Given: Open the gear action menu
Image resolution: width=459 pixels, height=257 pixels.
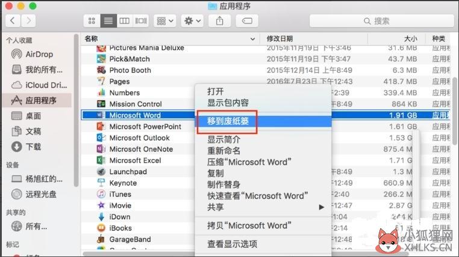Looking at the screenshot, I should [192, 20].
